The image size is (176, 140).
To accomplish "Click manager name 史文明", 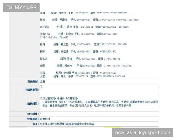I will (x=67, y=73).
